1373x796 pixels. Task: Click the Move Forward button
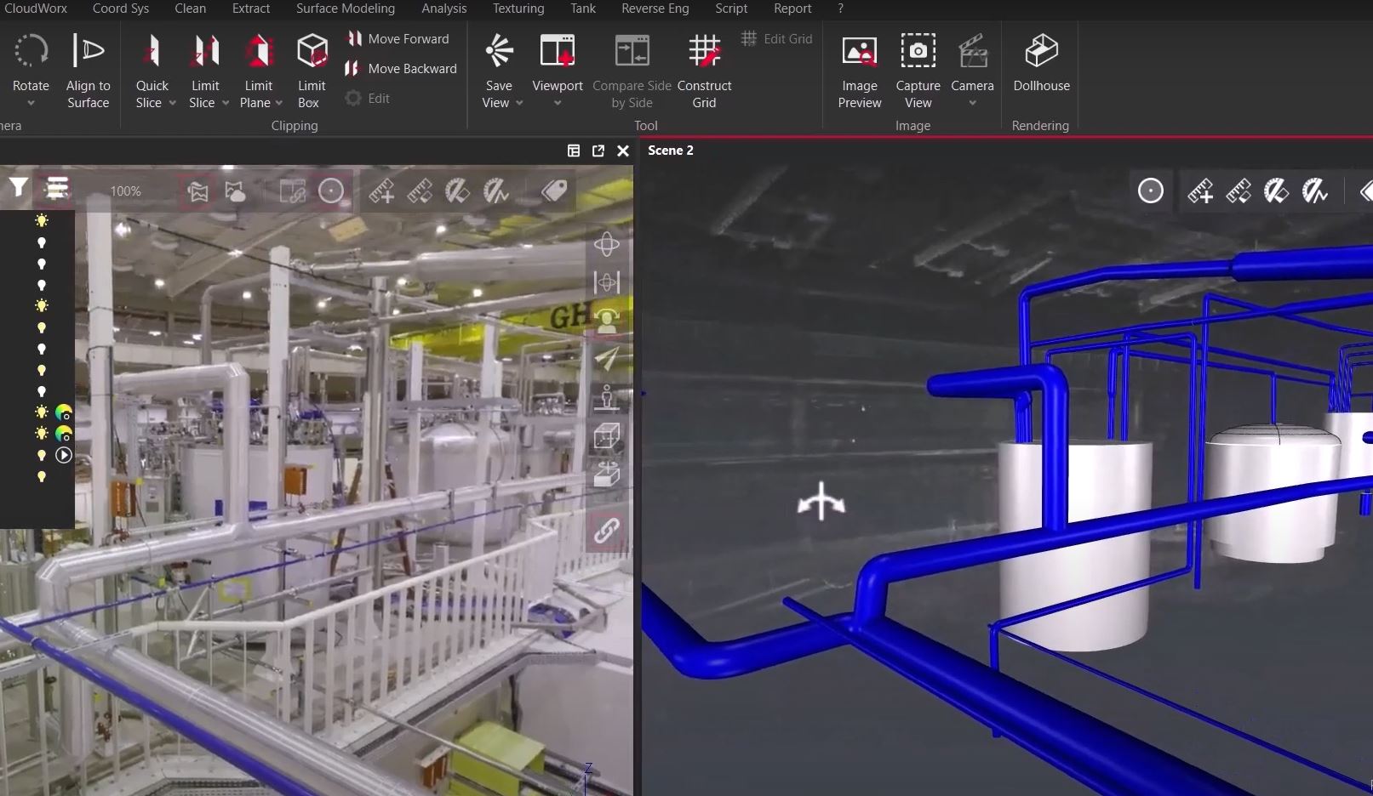[x=398, y=39]
